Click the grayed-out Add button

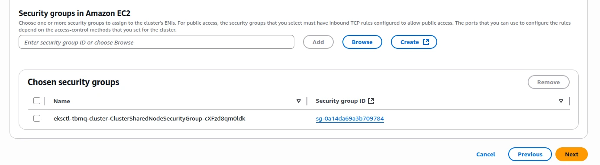click(x=318, y=42)
